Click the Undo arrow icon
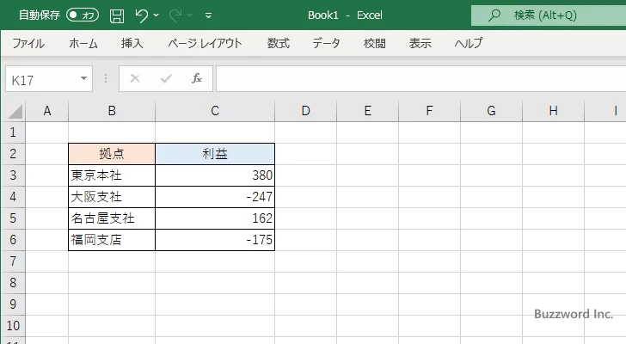The width and height of the screenshot is (626, 344). [x=142, y=15]
